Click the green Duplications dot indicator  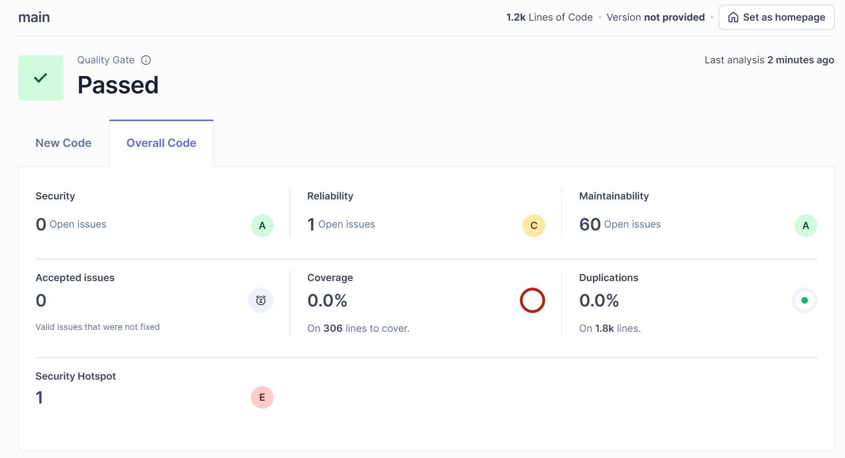pos(804,300)
